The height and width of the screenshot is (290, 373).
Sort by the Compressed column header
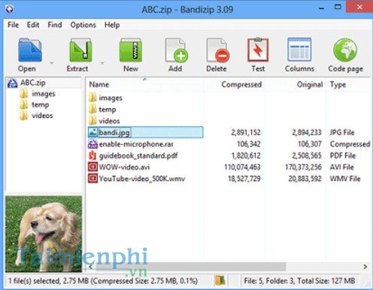point(241,84)
